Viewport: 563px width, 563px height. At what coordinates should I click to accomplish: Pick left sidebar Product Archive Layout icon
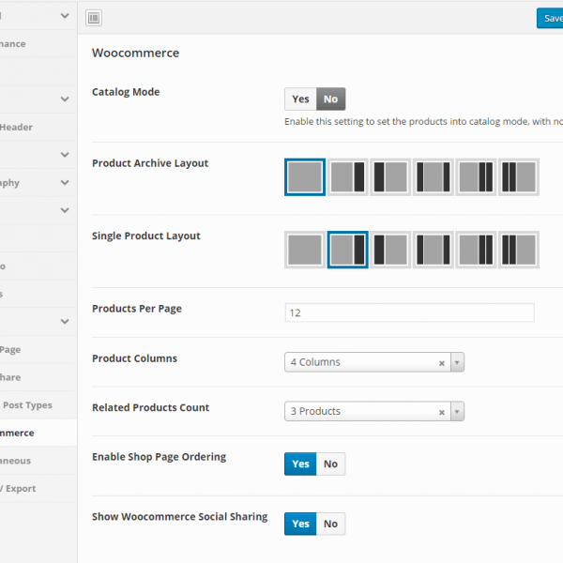point(390,176)
